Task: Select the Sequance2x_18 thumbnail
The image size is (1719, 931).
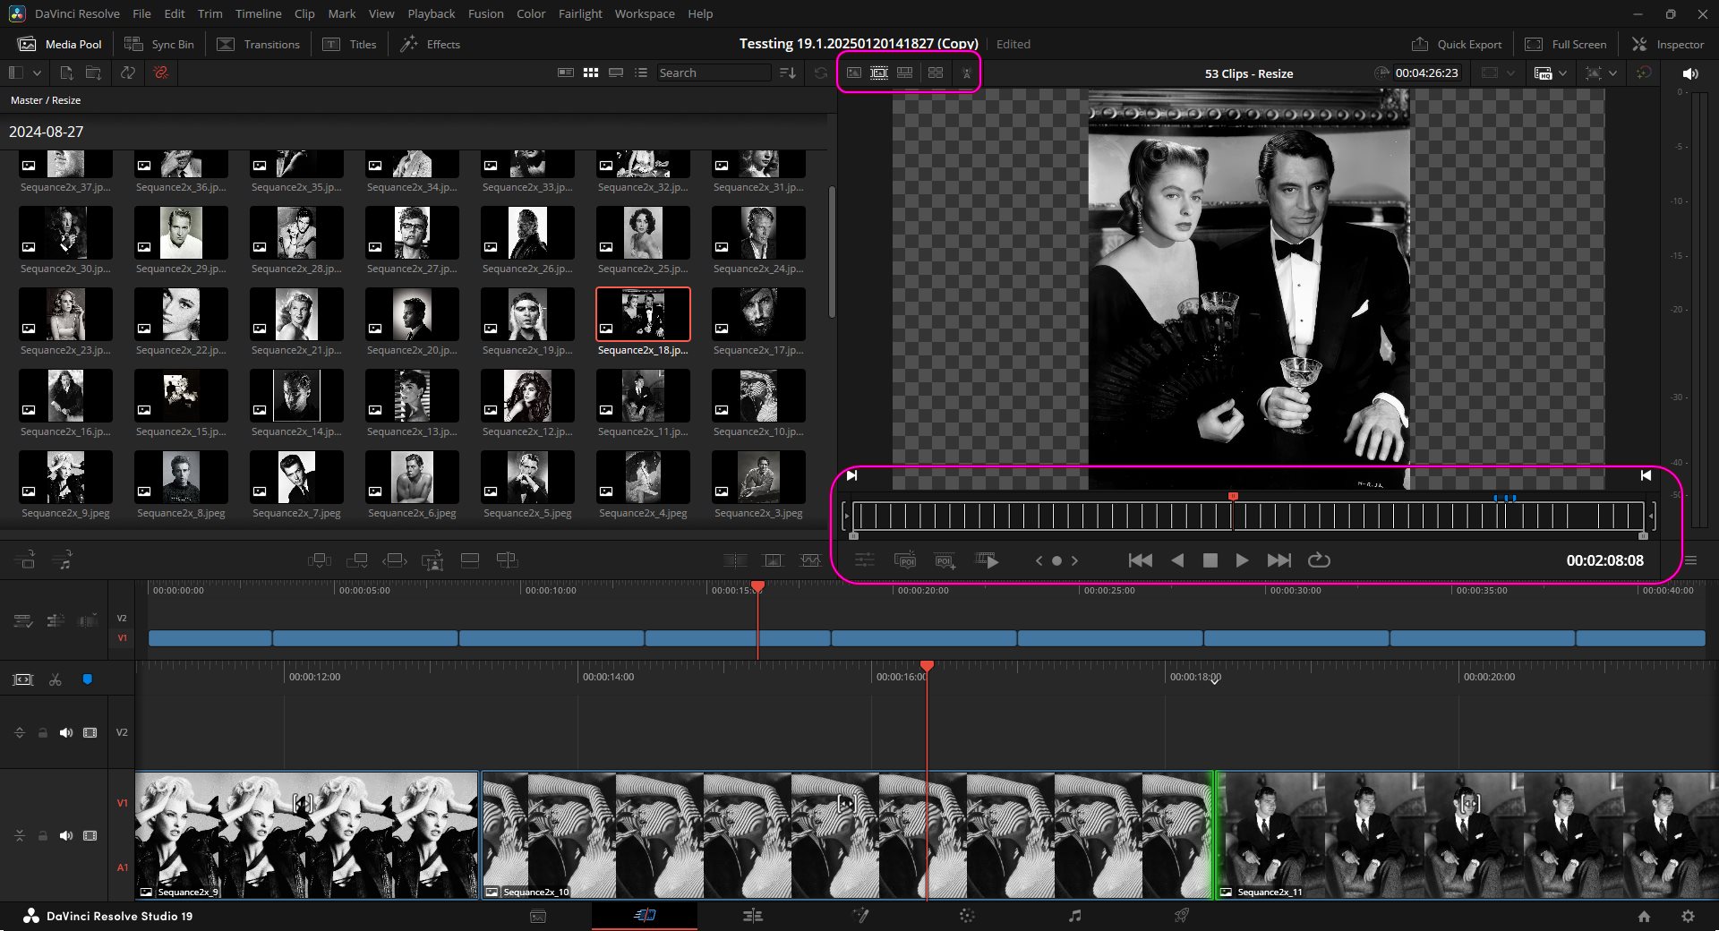Action: click(x=643, y=314)
